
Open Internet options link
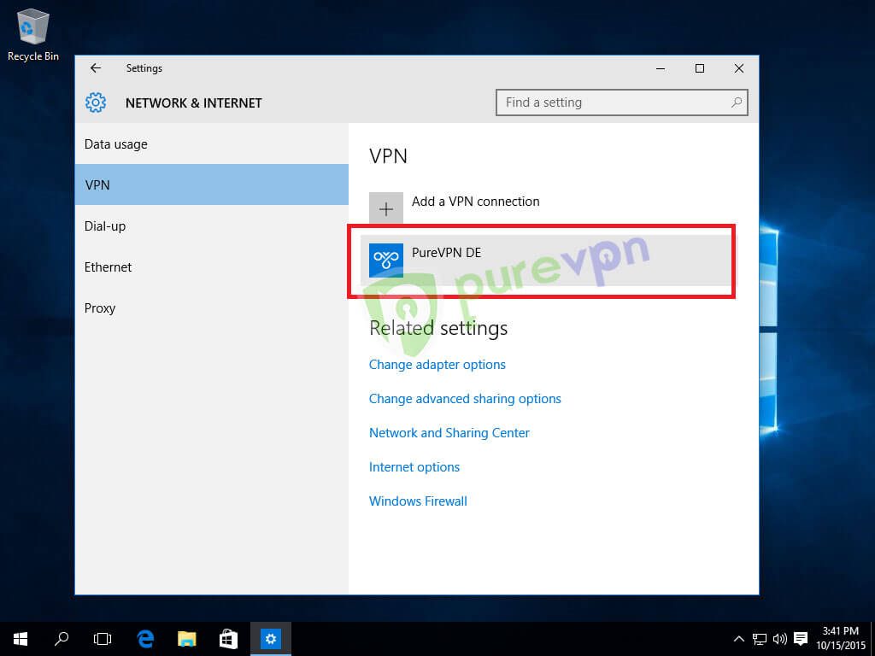pos(414,467)
